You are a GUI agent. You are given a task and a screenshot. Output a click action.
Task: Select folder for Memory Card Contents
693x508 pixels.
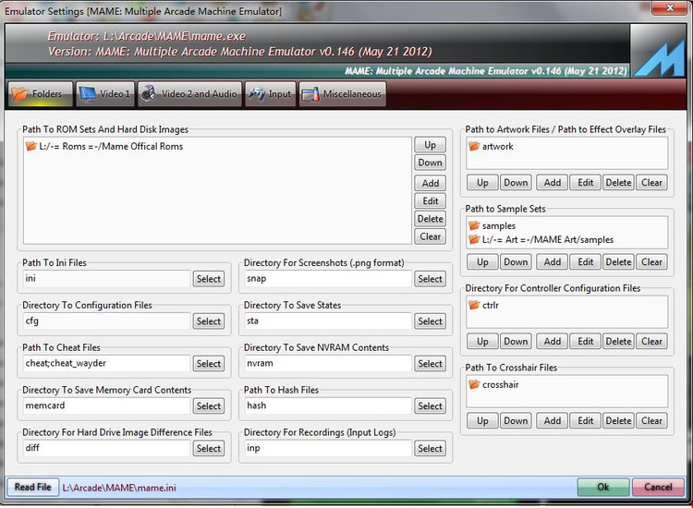point(209,406)
